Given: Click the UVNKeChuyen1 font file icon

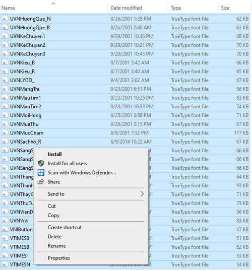Looking at the screenshot, I should (x=5, y=36).
